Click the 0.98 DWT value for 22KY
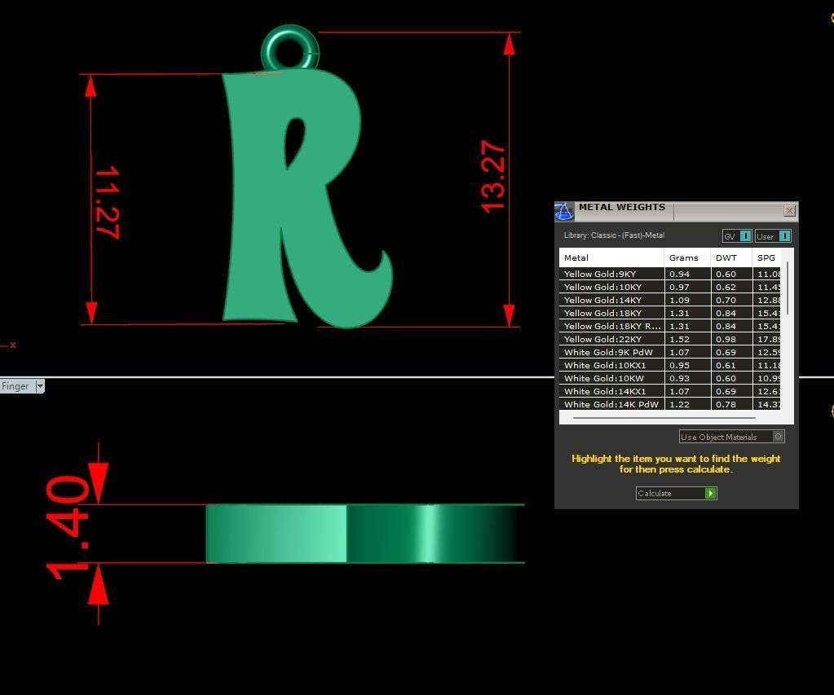This screenshot has width=834, height=695. 726,339
